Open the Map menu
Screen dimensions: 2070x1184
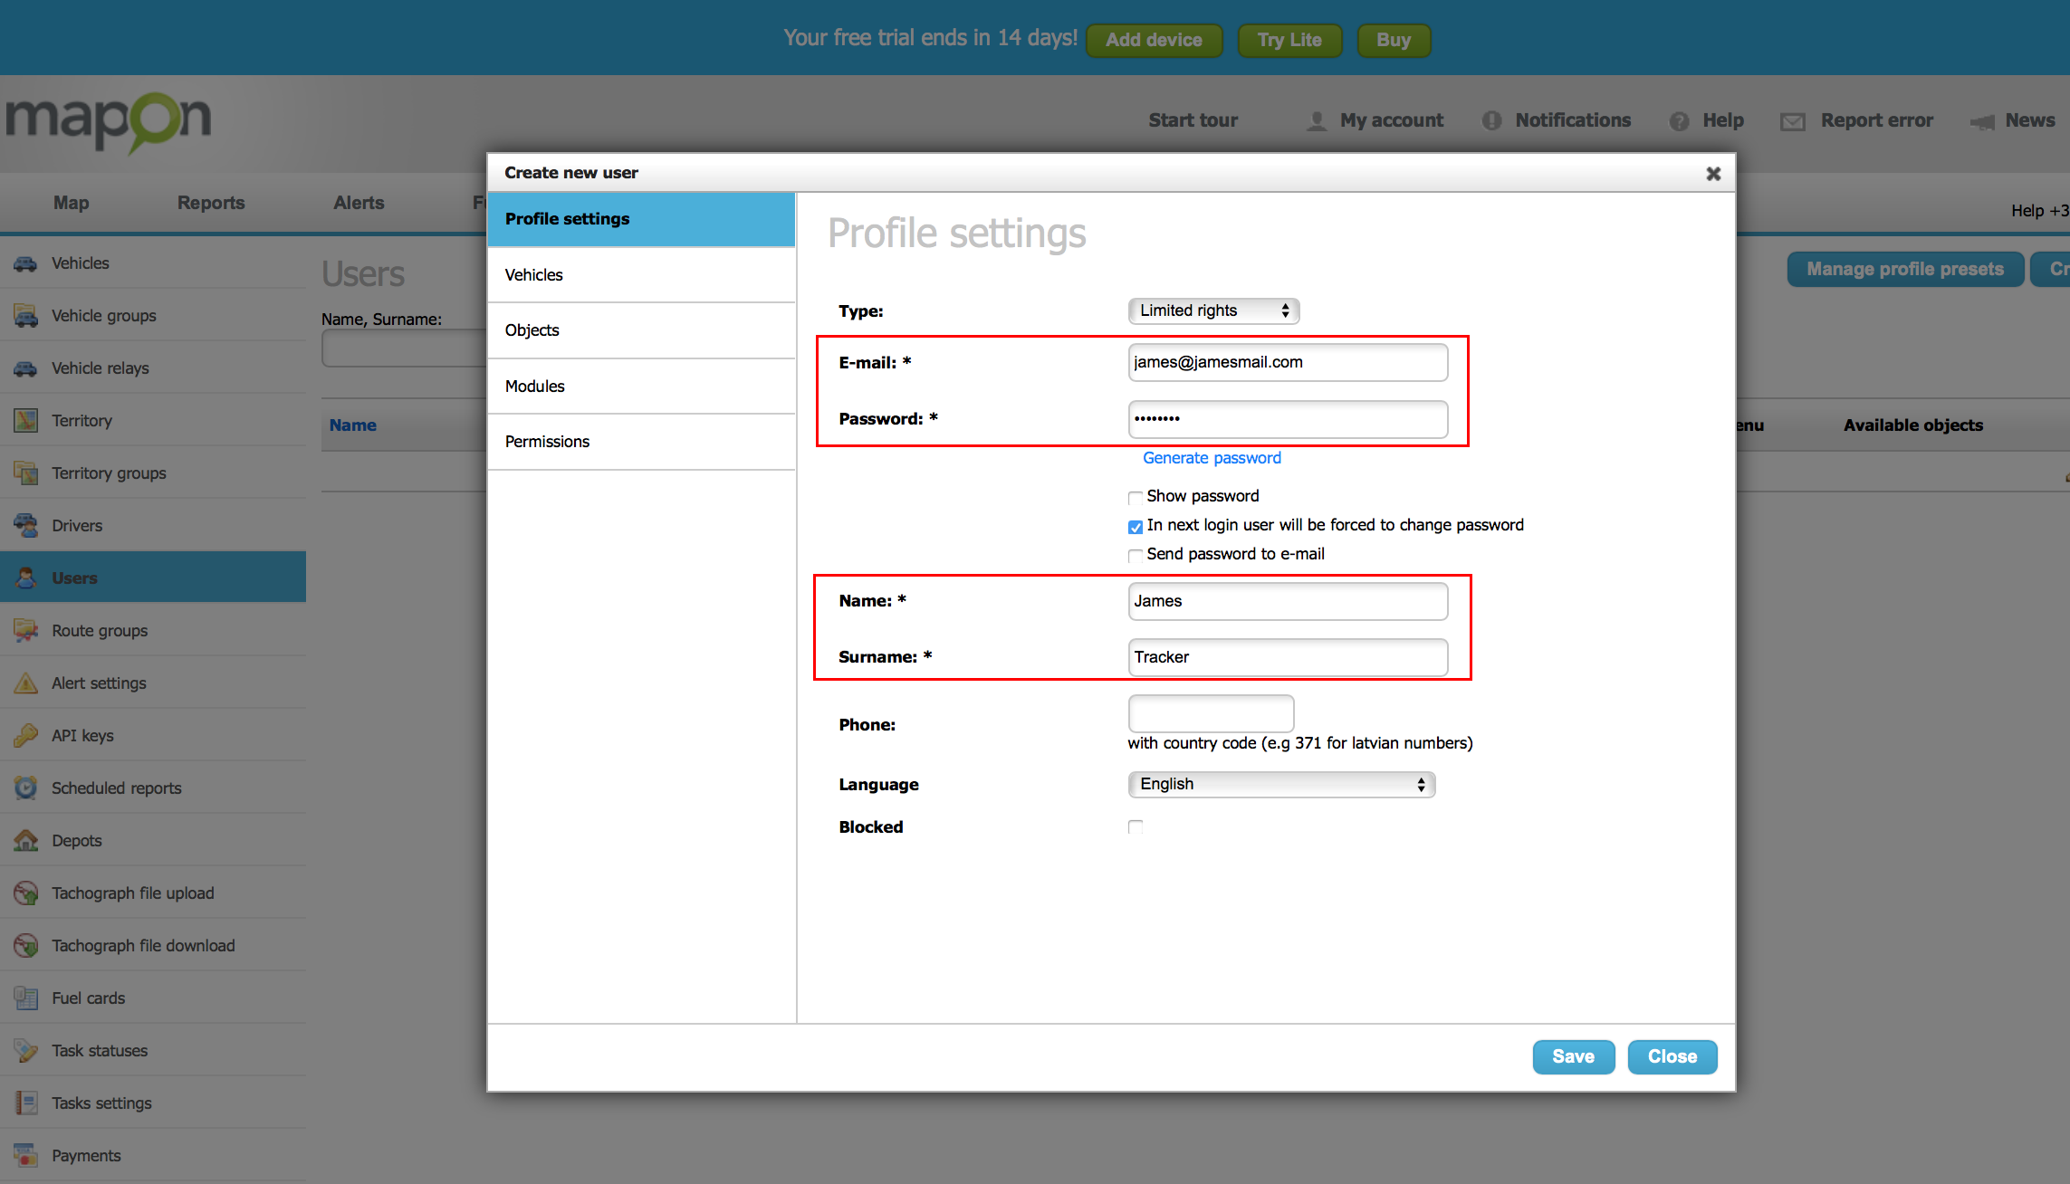click(x=71, y=203)
